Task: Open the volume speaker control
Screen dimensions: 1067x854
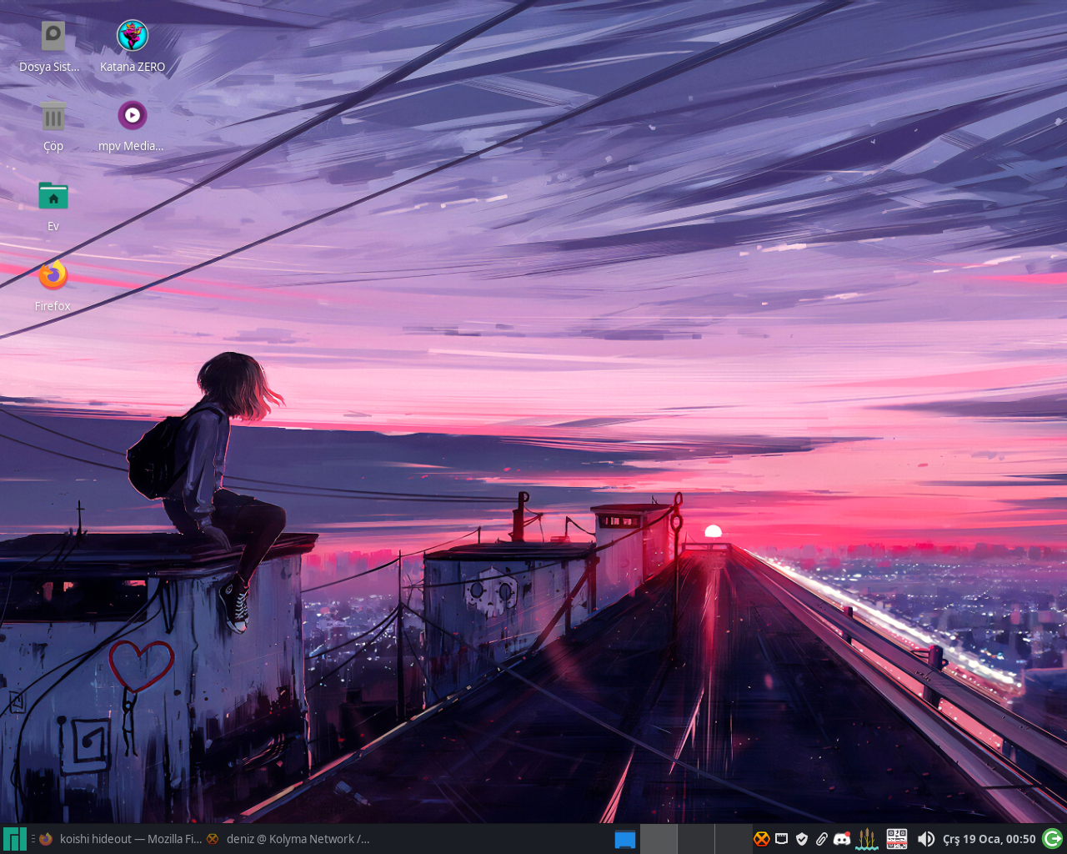Action: (x=925, y=839)
